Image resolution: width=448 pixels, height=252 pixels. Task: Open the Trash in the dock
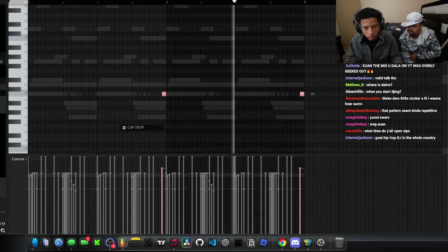tap(339, 243)
